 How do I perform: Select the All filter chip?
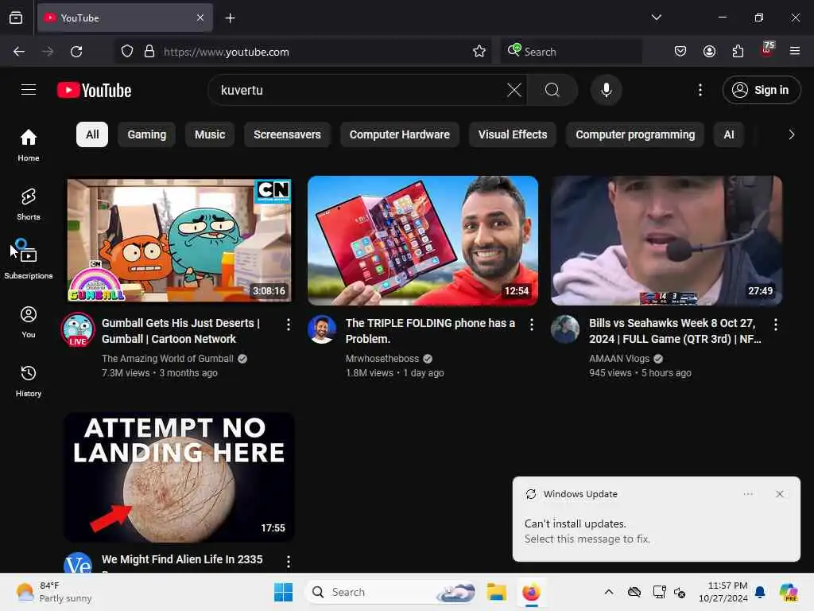(92, 134)
